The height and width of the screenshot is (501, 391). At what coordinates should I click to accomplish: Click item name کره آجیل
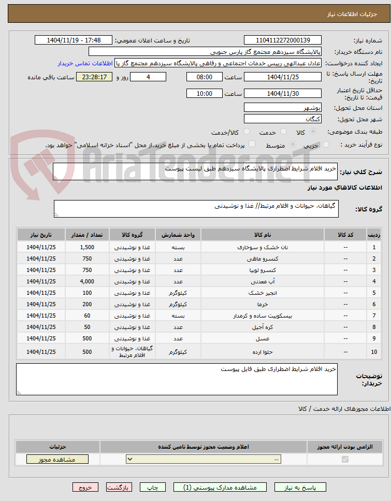[263, 327]
